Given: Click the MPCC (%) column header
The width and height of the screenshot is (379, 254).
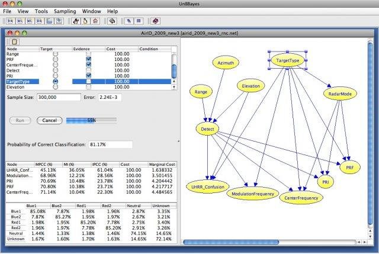Looking at the screenshot, I should click(x=48, y=165).
